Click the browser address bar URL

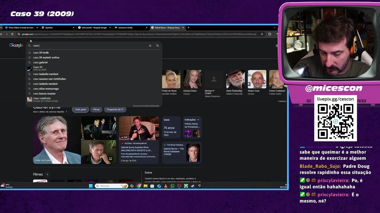(140, 34)
